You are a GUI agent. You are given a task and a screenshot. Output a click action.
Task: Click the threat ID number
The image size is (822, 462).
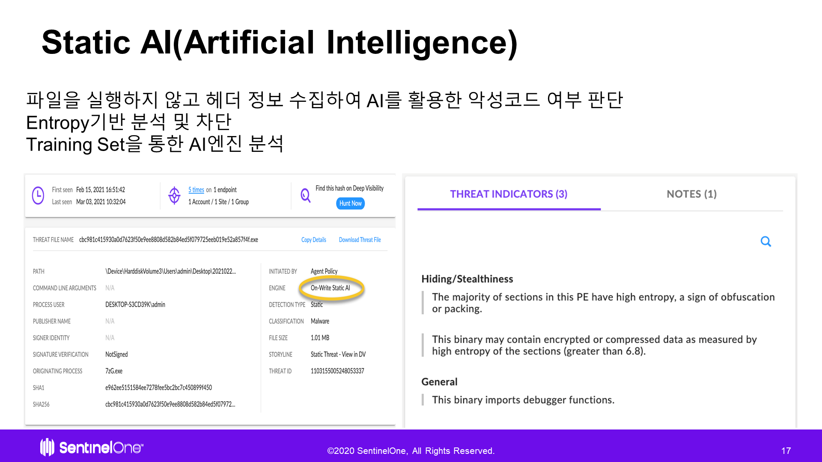coord(337,371)
